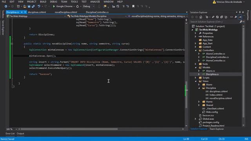
Task: Select novaDisciplina.cshtml in the Disciplina views folder
Action: point(220,98)
